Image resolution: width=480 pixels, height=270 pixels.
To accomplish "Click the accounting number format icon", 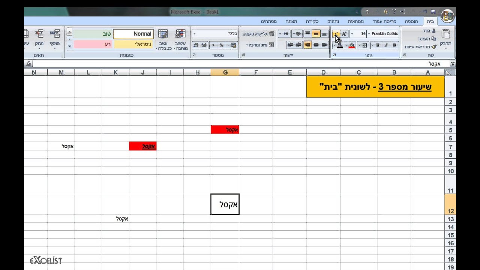I will [x=234, y=45].
